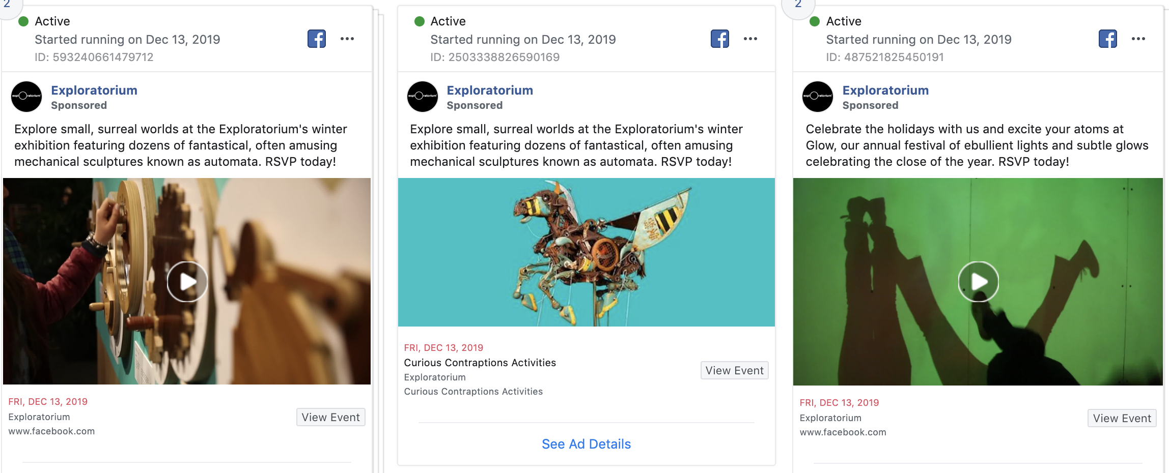Click the Exploratorium logo avatar on the rightmost ad
The height and width of the screenshot is (473, 1169).
point(817,96)
